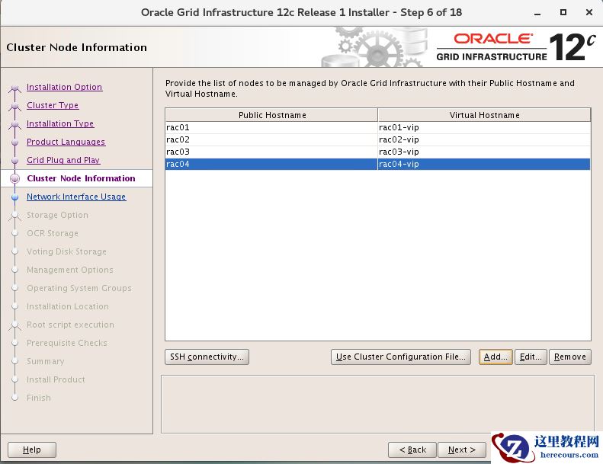Click the Installation Type step marker icon
This screenshot has height=464, width=603.
point(15,124)
